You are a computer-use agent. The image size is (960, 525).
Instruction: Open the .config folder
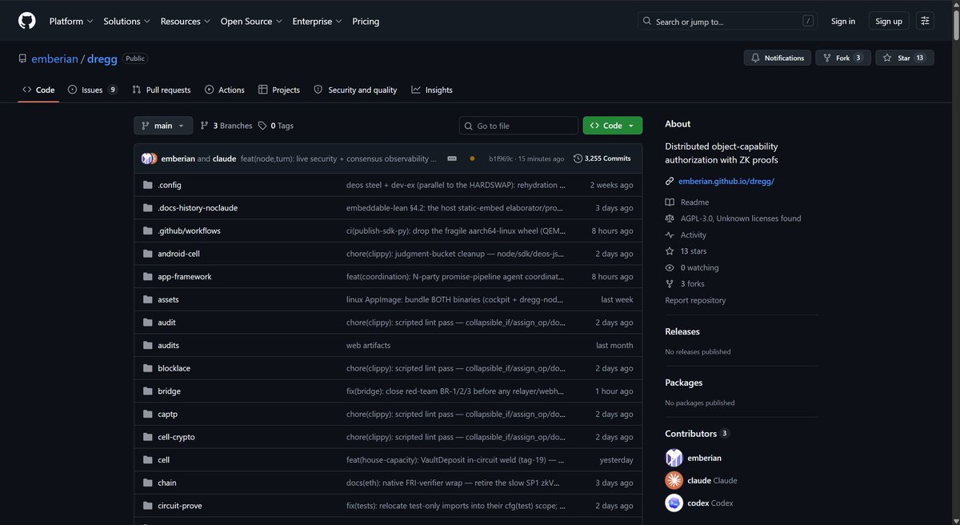170,185
